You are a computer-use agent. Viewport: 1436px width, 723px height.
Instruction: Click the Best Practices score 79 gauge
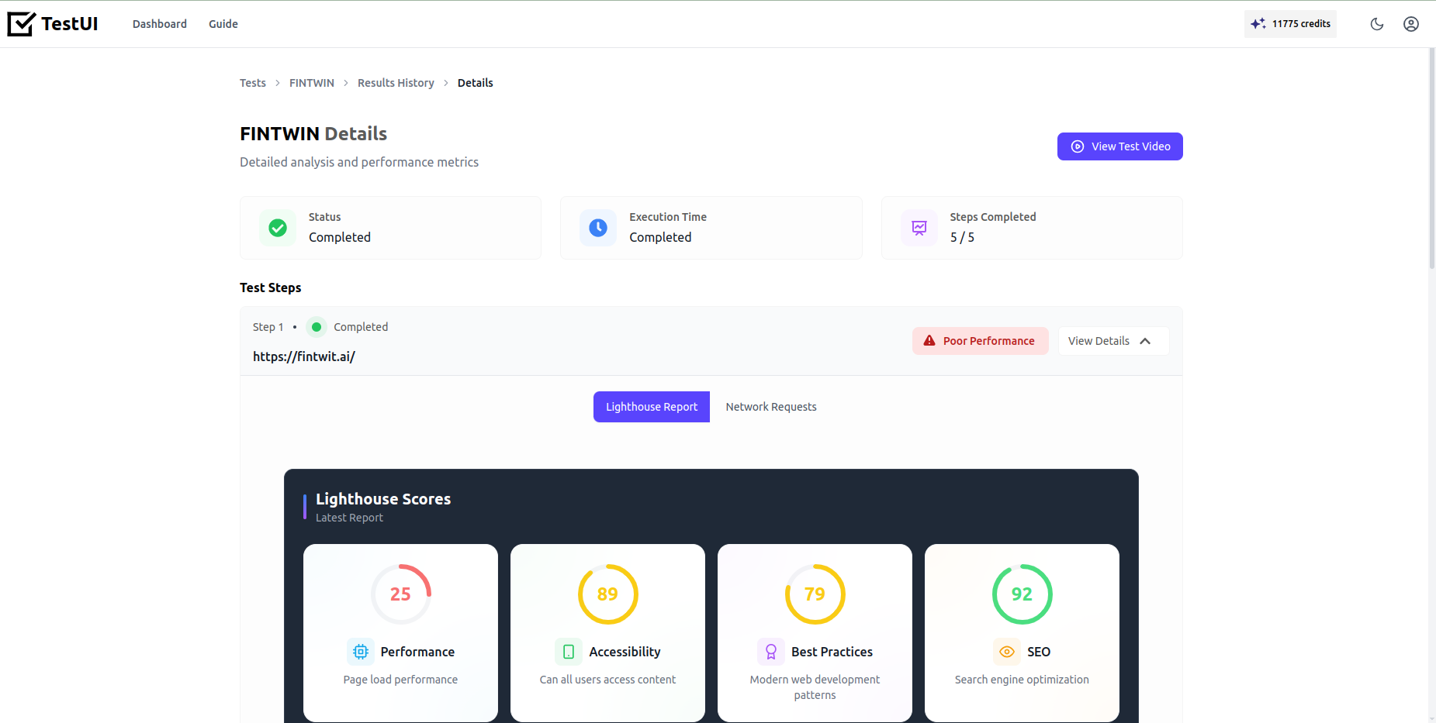pyautogui.click(x=815, y=594)
